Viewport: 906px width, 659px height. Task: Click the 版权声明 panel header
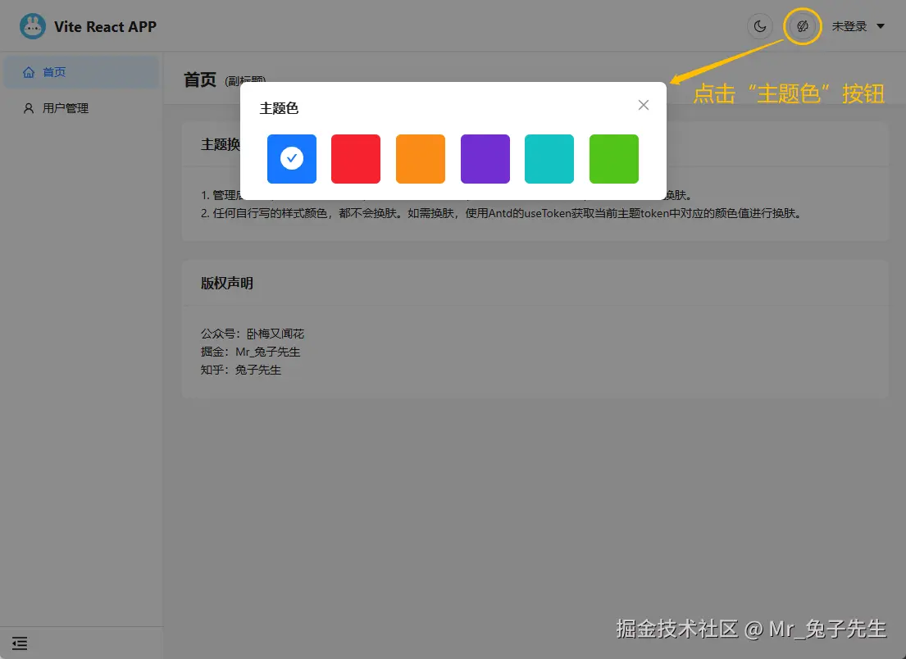tap(227, 282)
